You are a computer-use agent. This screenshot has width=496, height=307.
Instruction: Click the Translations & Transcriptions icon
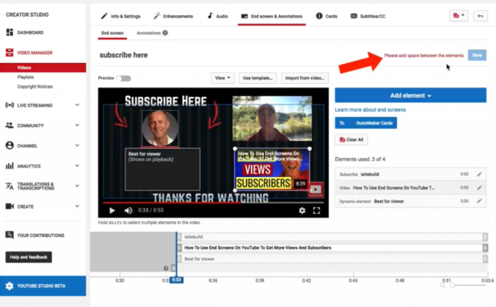click(9, 186)
